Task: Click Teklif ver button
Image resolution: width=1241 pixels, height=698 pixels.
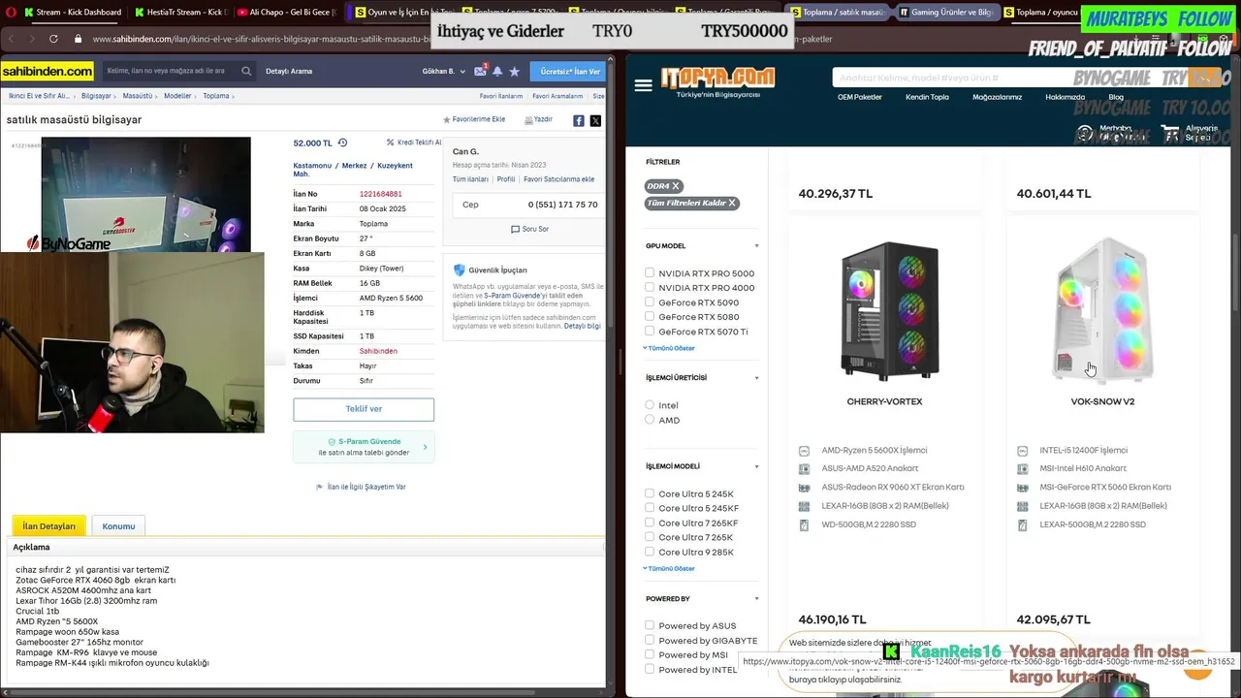Action: [364, 409]
